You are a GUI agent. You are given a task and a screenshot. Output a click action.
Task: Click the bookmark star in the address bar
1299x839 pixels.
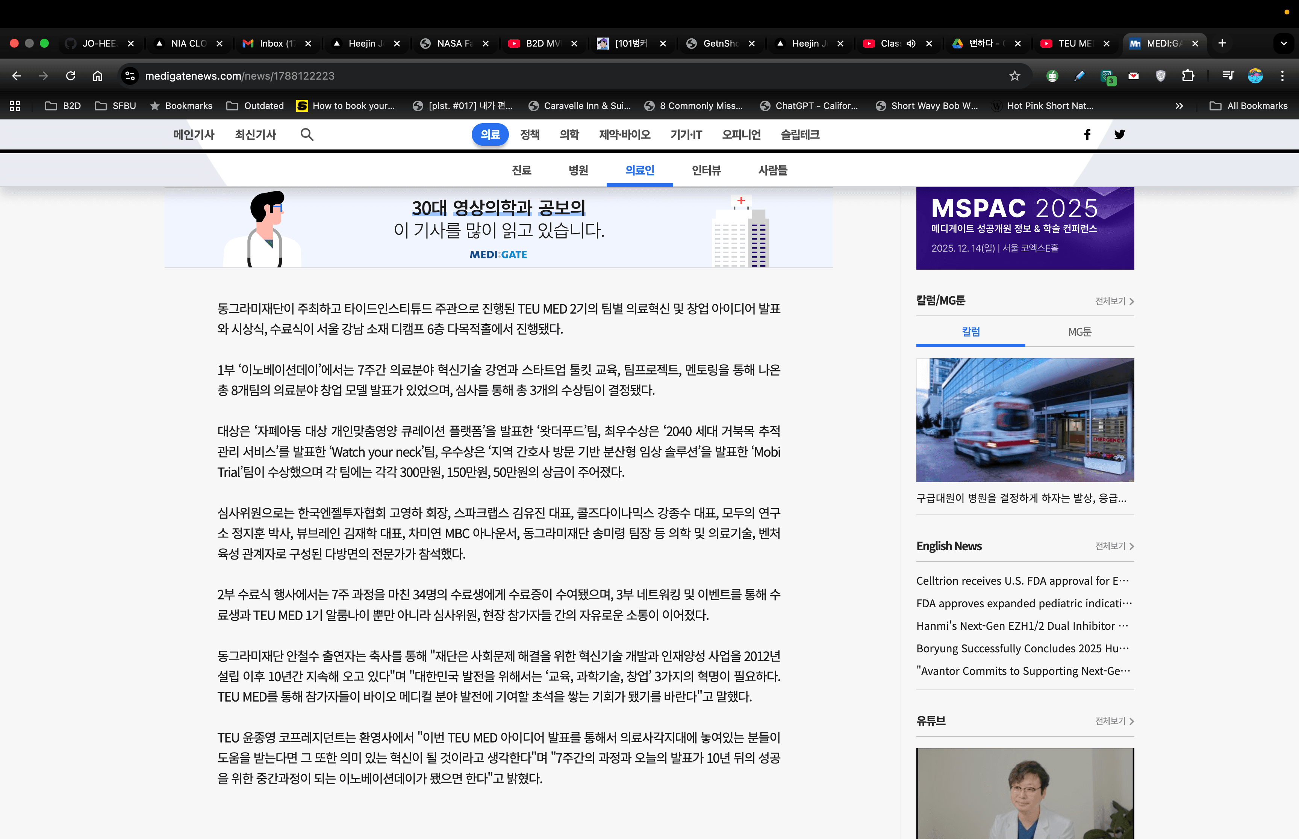pyautogui.click(x=1014, y=76)
